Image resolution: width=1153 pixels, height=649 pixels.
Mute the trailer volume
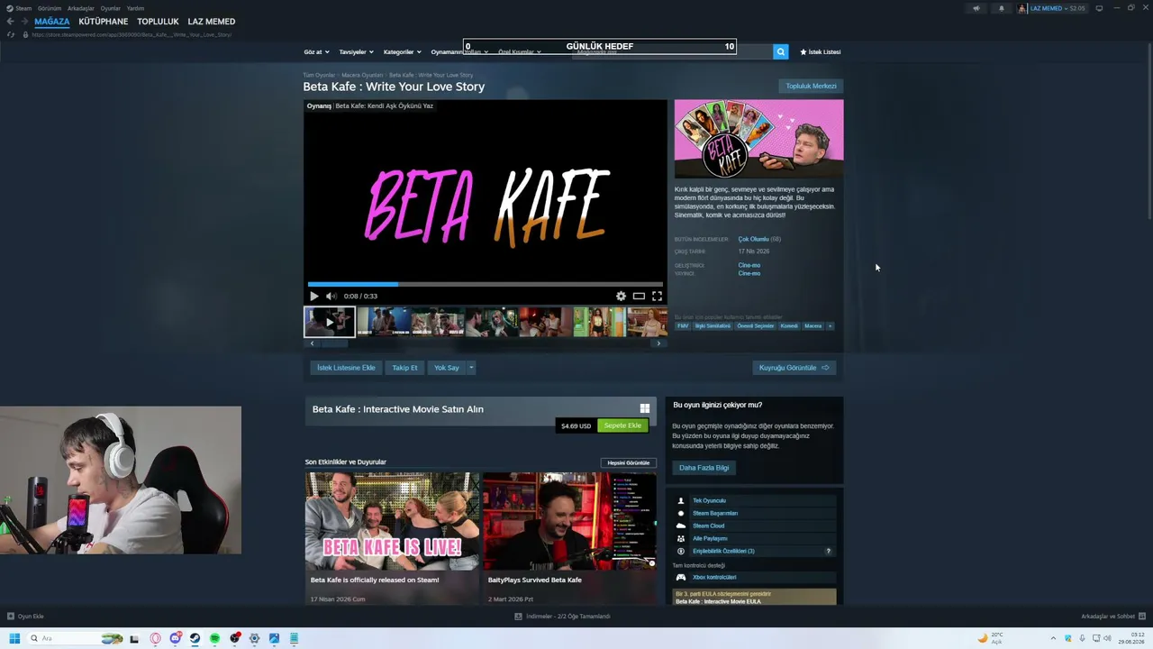click(x=331, y=296)
